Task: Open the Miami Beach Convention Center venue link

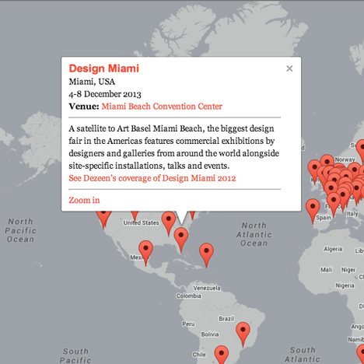Action: (162, 107)
